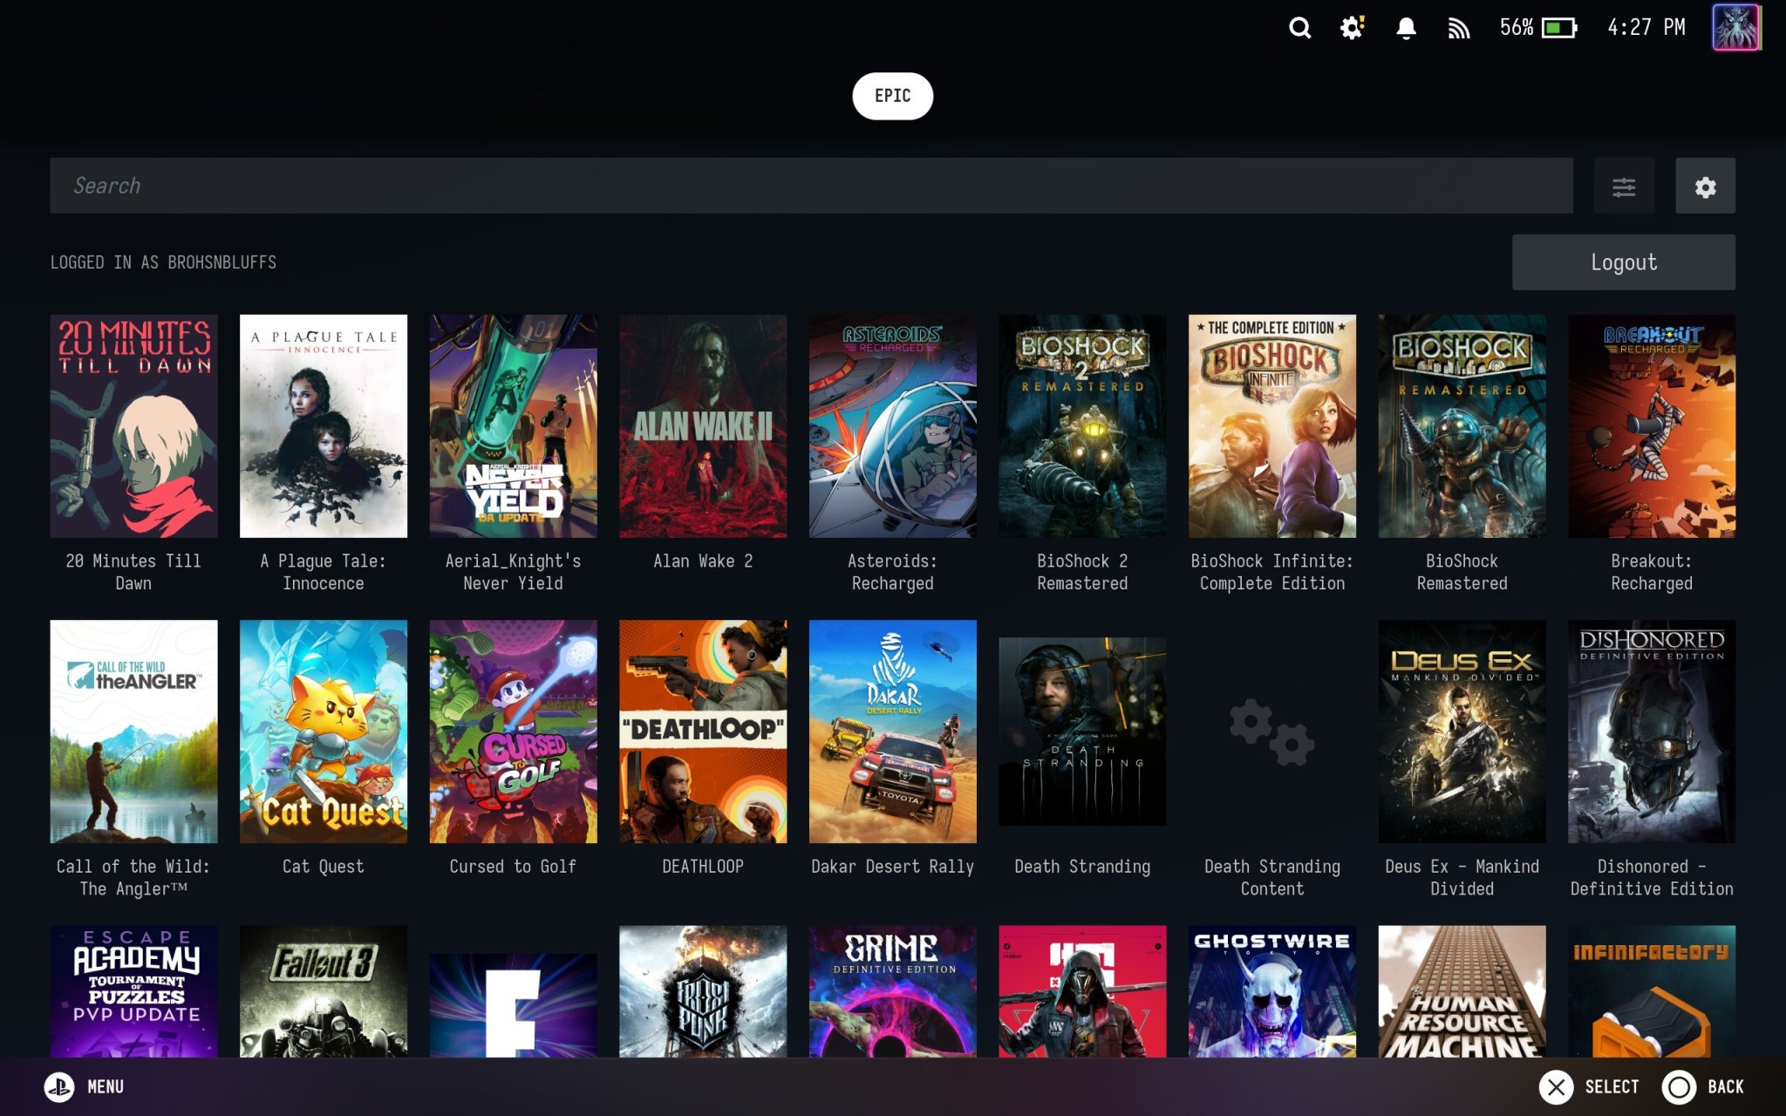
Task: Open the filter sliders button
Action: [x=1623, y=186]
